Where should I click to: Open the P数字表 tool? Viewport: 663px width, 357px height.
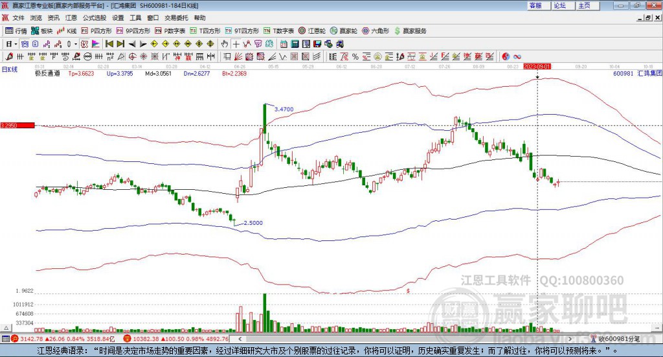[170, 31]
